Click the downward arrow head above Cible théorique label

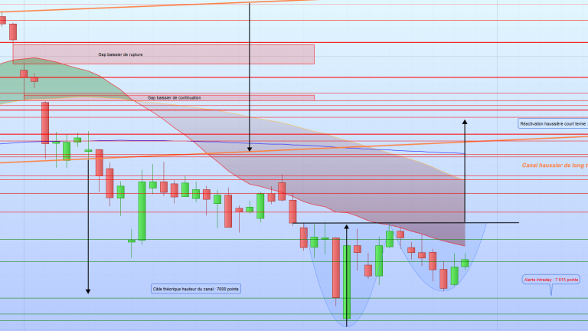(x=88, y=290)
